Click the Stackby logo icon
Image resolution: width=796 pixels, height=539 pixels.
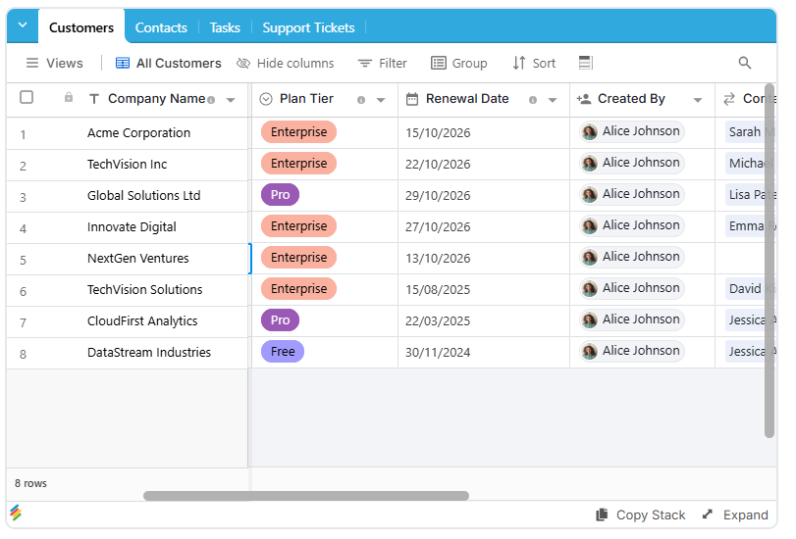coord(16,514)
